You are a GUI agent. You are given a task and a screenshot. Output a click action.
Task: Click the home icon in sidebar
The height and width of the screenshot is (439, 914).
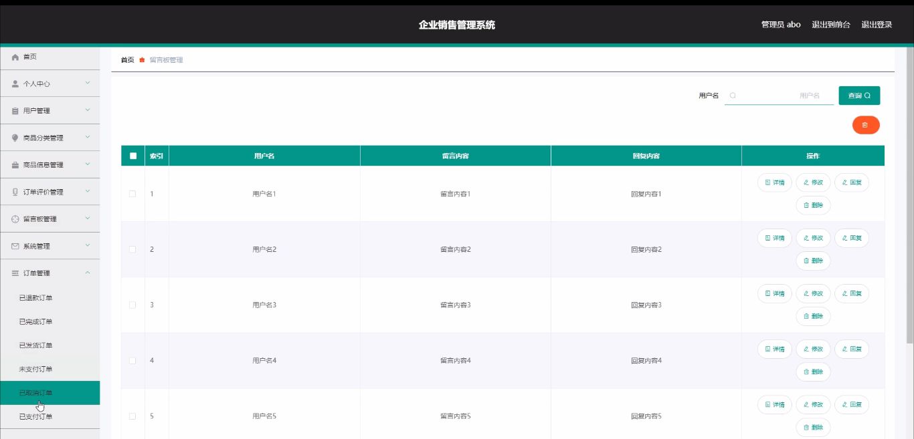tap(15, 57)
